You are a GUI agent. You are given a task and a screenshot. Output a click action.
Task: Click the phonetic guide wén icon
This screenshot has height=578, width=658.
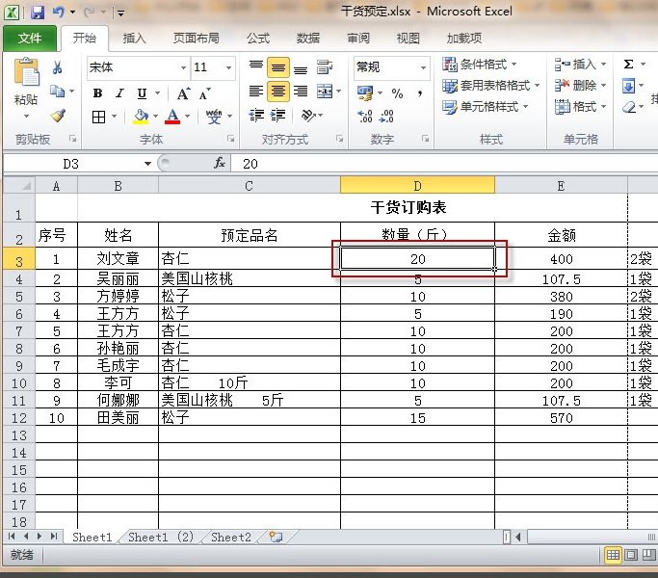pos(214,117)
